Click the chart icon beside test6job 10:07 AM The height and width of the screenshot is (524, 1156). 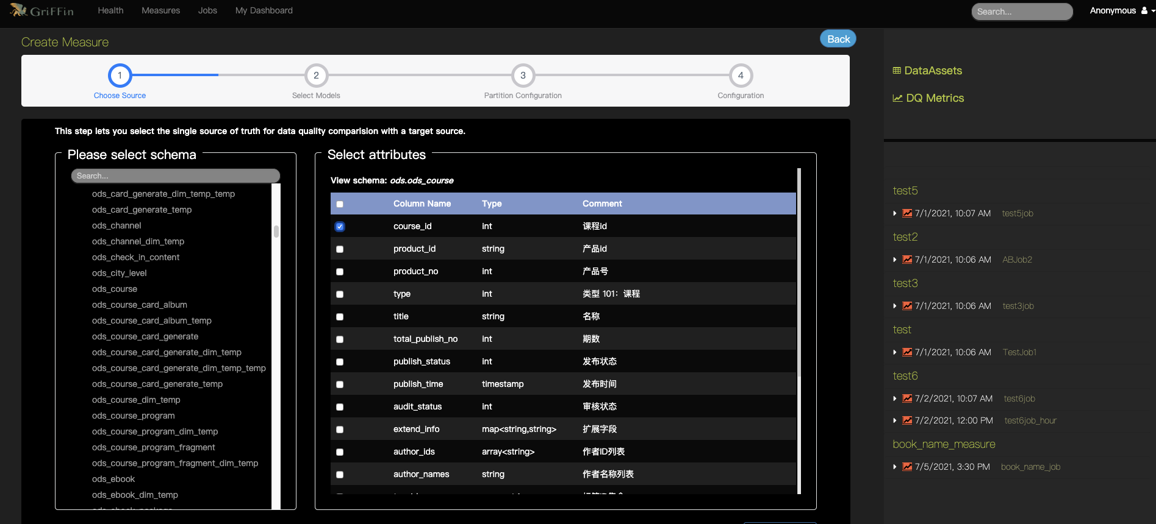[x=907, y=398]
